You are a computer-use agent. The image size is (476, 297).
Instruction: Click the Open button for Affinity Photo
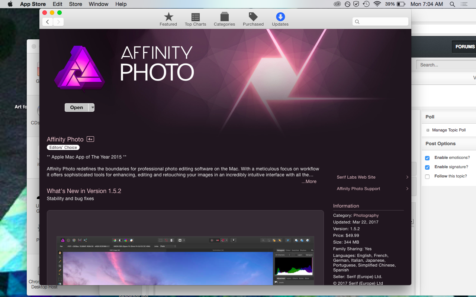tap(77, 107)
